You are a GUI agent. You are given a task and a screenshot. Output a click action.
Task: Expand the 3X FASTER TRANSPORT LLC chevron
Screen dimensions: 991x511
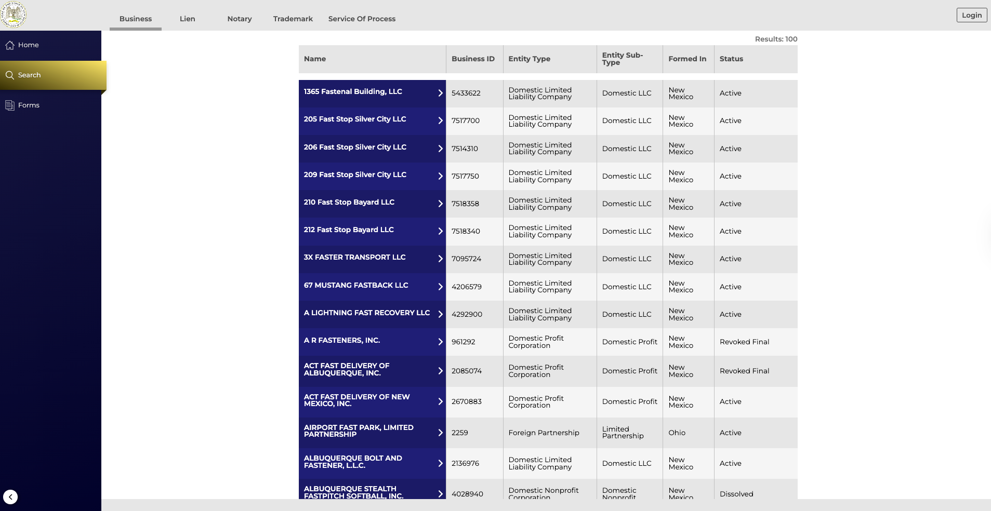click(440, 259)
